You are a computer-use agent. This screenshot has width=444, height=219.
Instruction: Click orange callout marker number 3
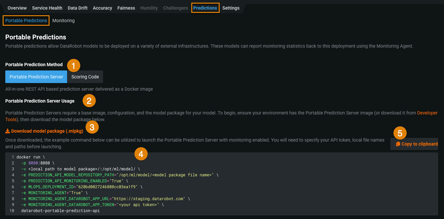(x=92, y=127)
